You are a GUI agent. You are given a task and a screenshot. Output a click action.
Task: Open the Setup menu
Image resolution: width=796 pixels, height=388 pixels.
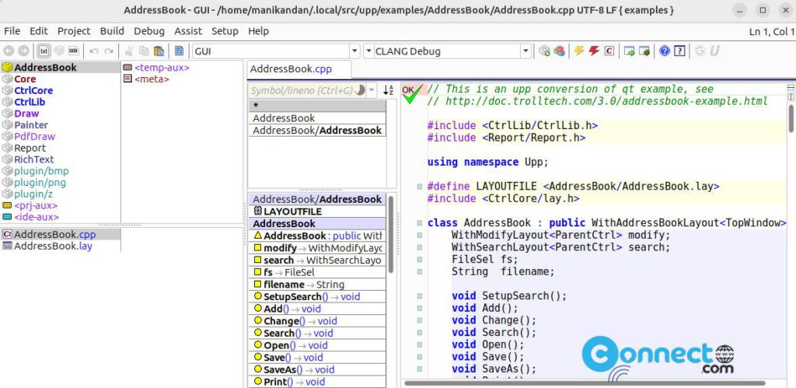pos(225,31)
